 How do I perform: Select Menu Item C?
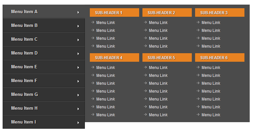24,39
